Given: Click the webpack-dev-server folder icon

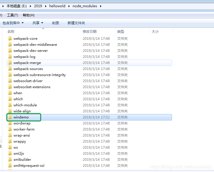Looking at the screenshot, I should tap(10, 51).
